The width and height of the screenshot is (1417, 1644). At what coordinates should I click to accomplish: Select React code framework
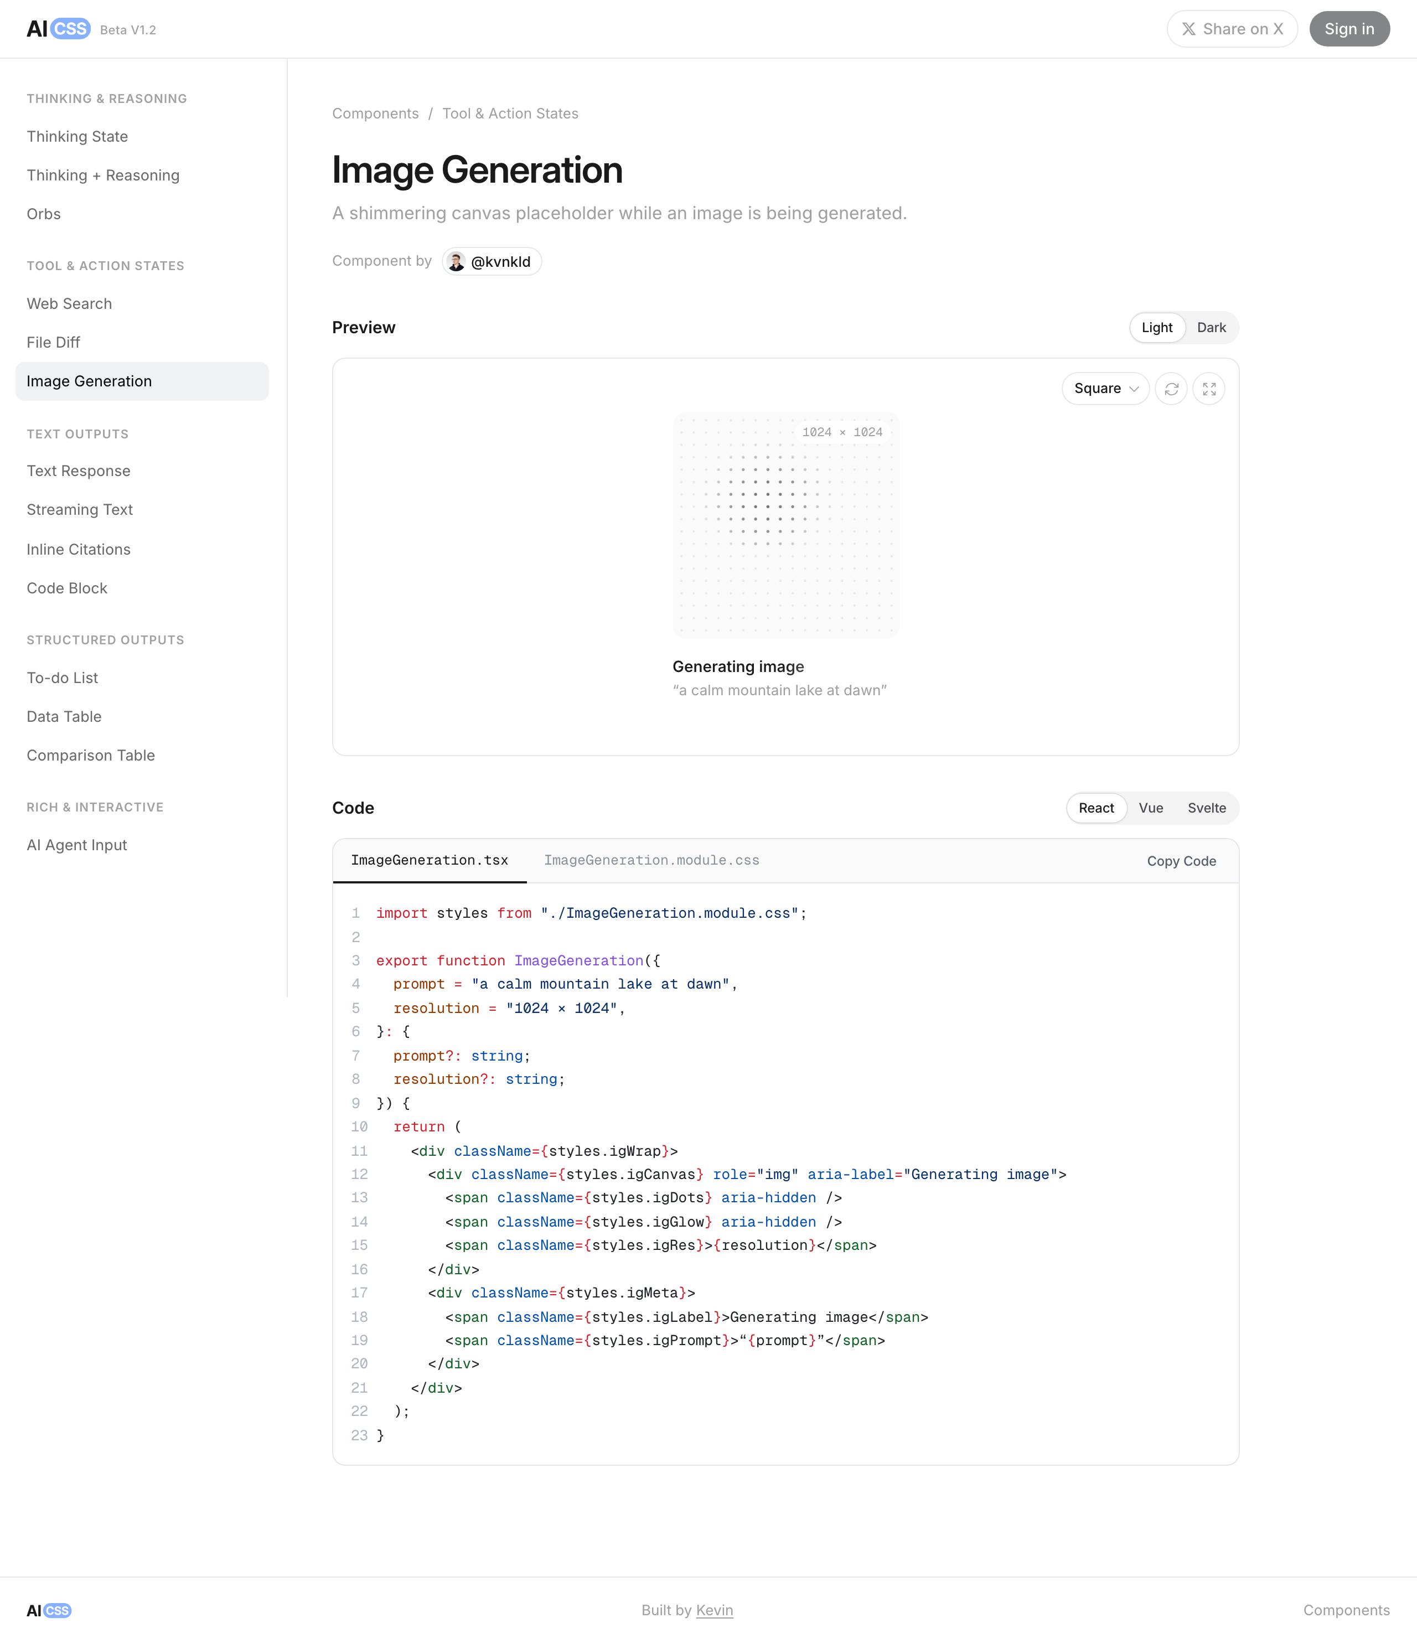tap(1097, 809)
